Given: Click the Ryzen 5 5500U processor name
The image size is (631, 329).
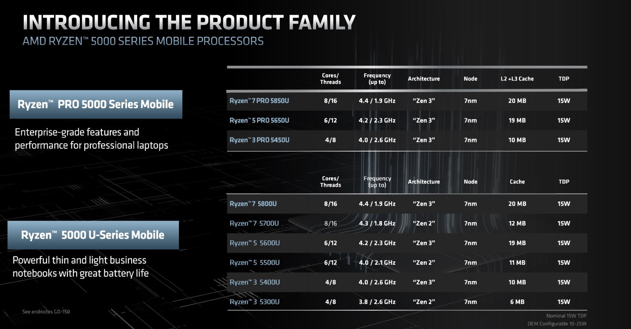Looking at the screenshot, I should point(254,262).
